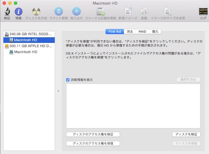The width and height of the screenshot is (209, 154).
Task: Switch to the First Aid tab
Action: tap(115, 31)
